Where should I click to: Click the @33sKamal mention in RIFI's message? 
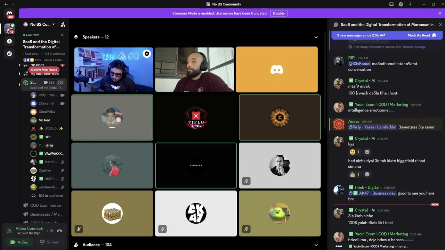tap(359, 64)
